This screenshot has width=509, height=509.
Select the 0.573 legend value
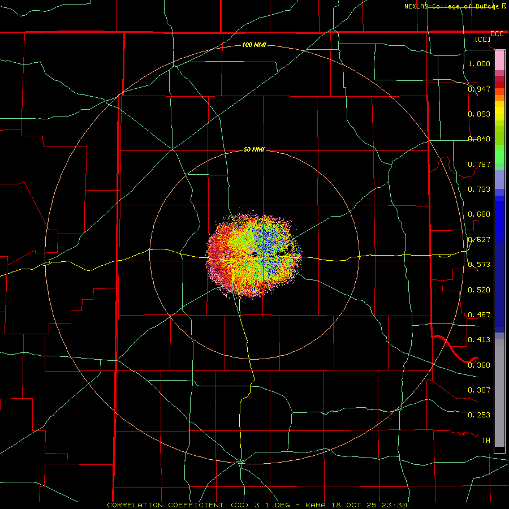point(479,264)
